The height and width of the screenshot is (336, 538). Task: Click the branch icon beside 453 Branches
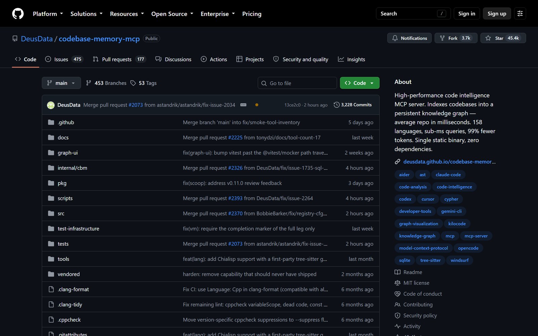(x=88, y=83)
